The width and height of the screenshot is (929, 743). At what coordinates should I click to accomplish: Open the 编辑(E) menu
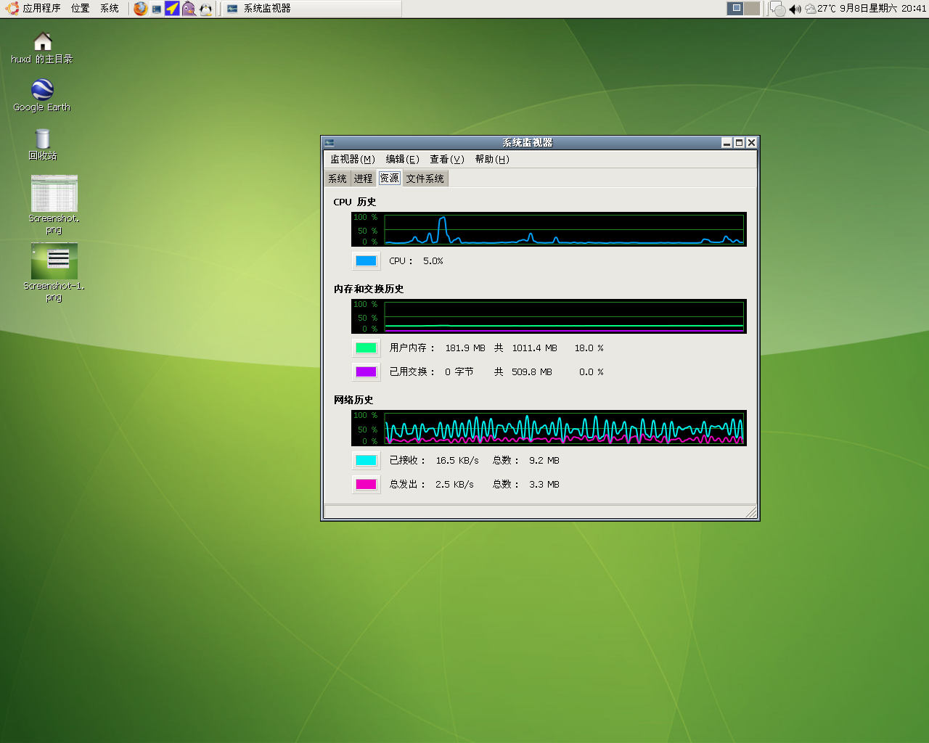[x=402, y=159]
